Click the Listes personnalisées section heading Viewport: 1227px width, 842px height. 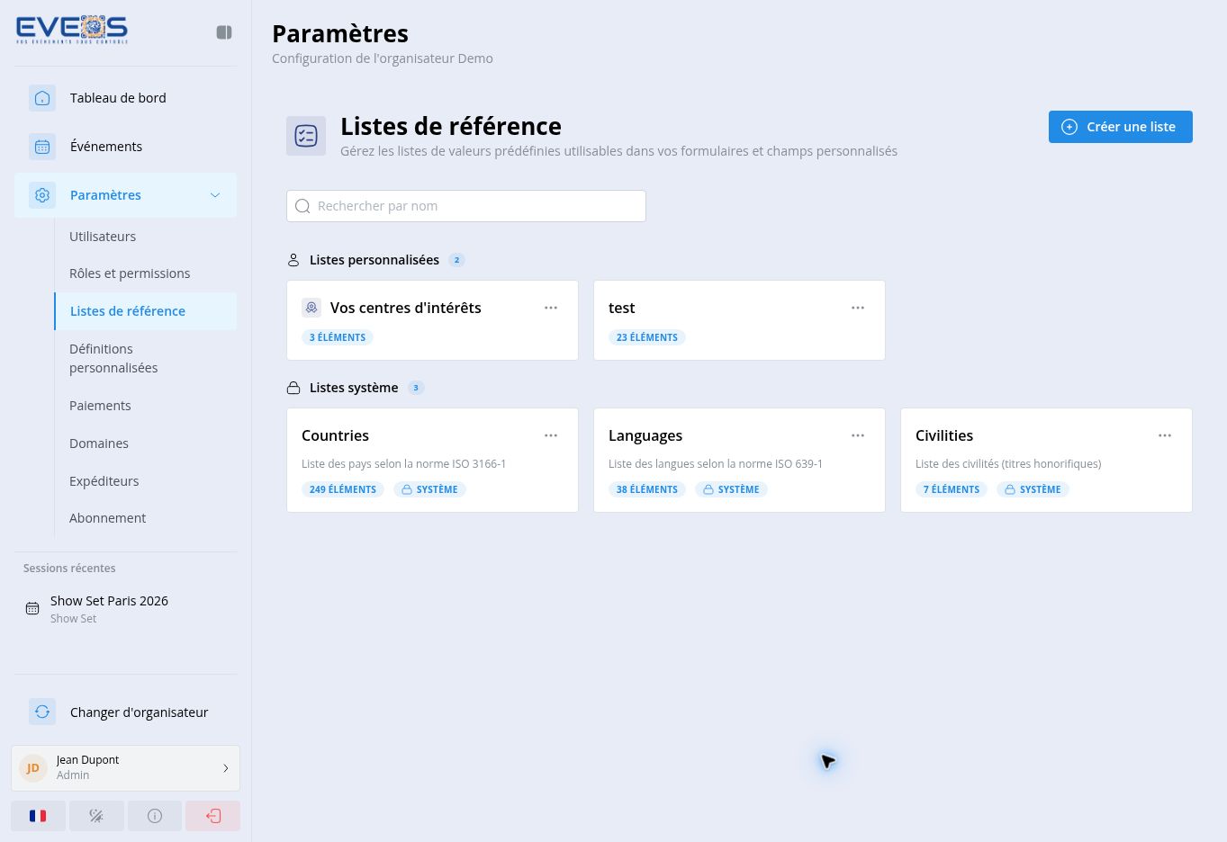coord(374,260)
